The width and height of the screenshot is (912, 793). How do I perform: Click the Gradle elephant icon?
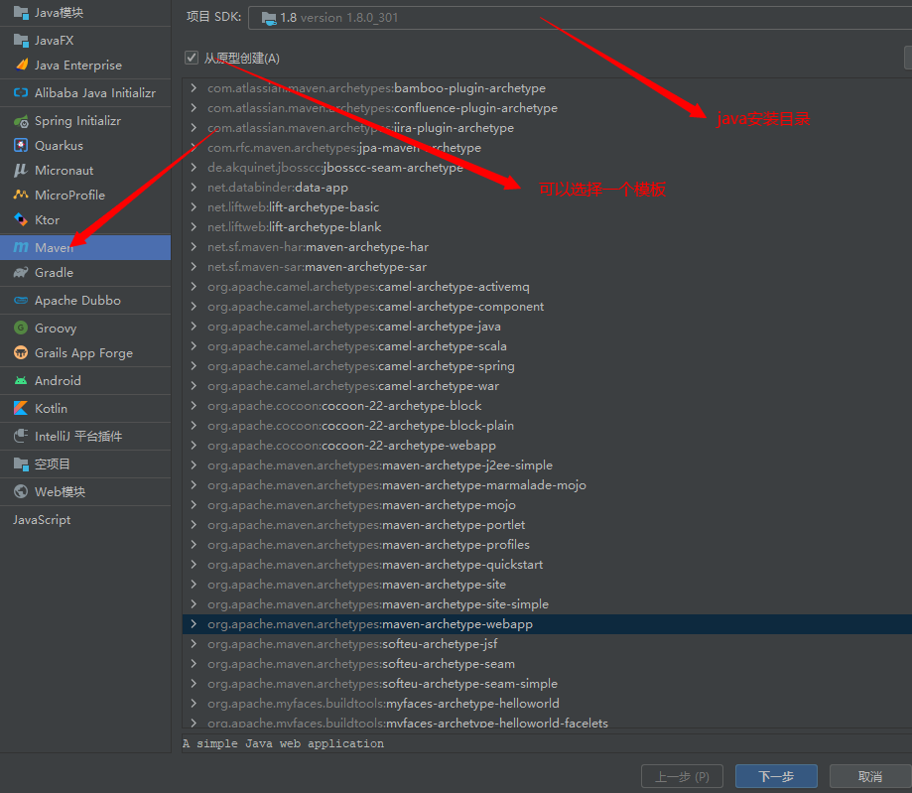pyautogui.click(x=21, y=272)
